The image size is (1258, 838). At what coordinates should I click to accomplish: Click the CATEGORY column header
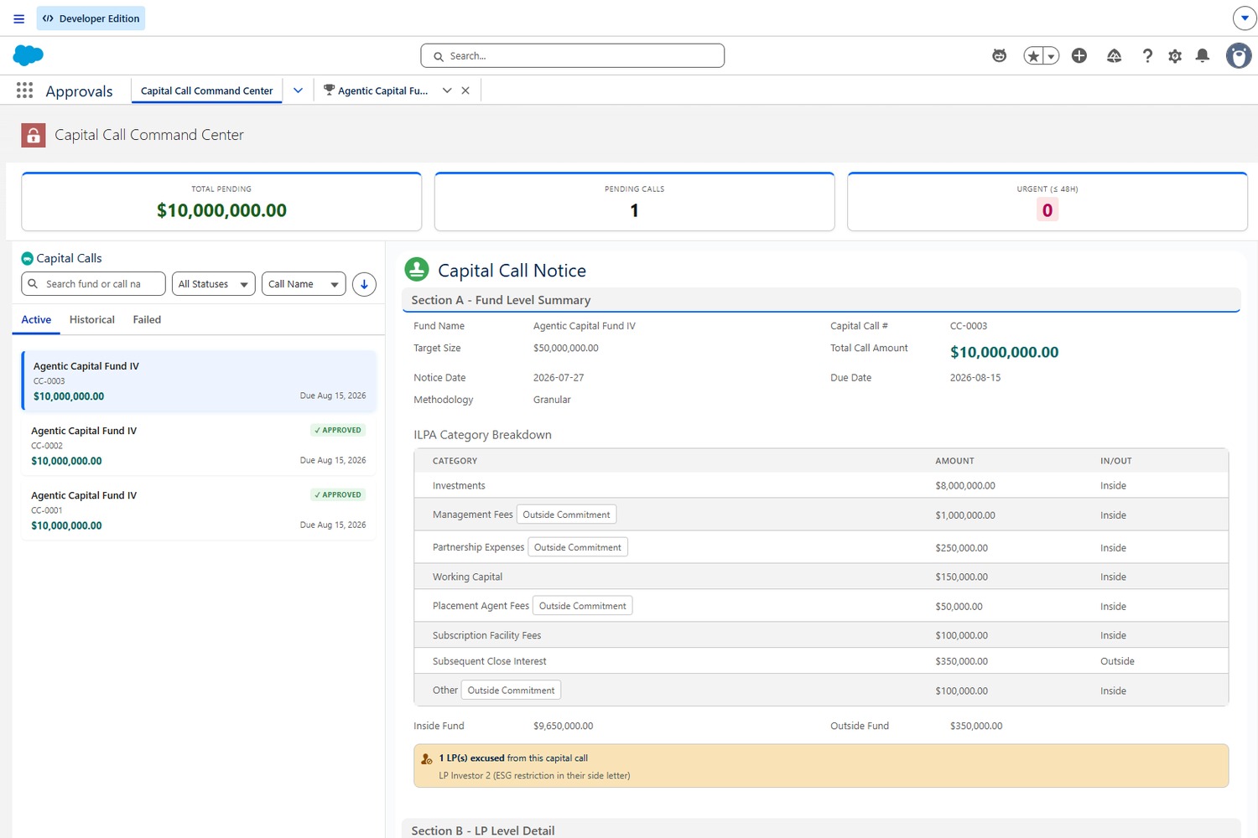[x=455, y=461]
